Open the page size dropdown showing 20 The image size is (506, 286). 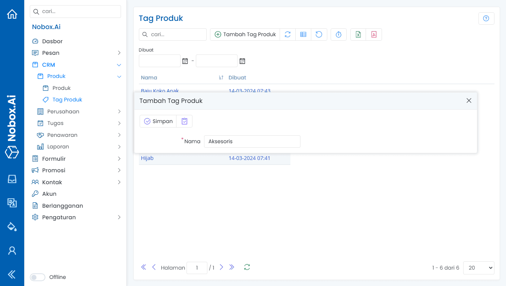[478, 268]
